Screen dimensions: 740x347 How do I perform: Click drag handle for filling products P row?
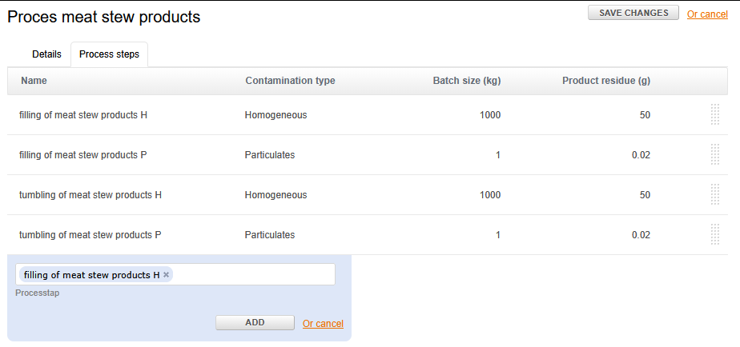(715, 154)
